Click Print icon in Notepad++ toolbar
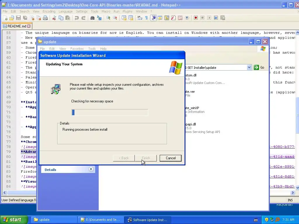Image resolution: width=299 pixels, height=224 pixels. coord(45,18)
